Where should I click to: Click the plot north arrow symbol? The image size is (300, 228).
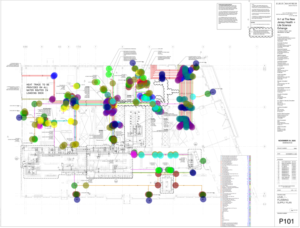click(291, 210)
